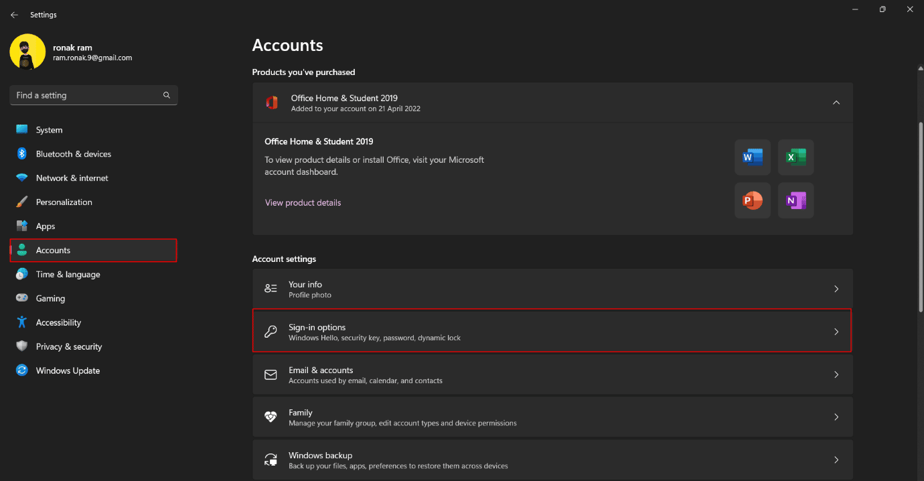Click chevron on Email & accounts row

point(836,374)
